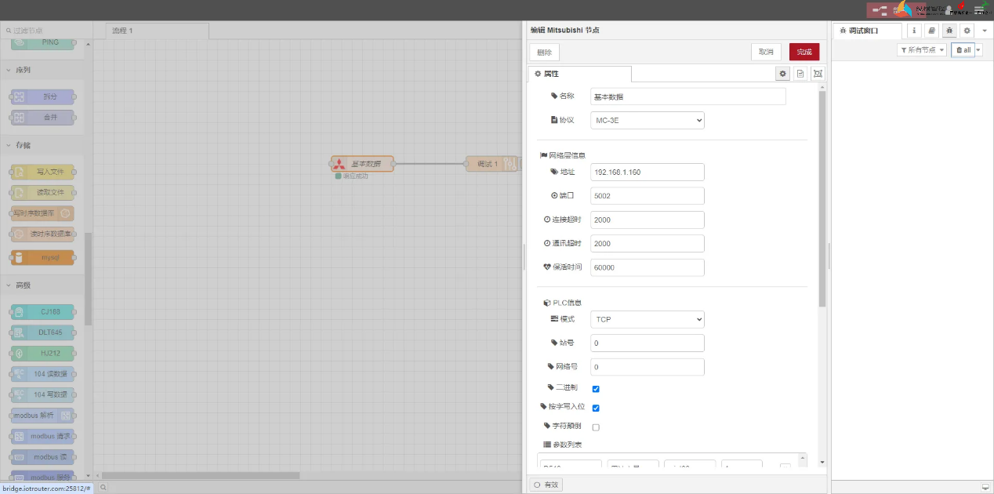The image size is (994, 494).
Task: Open the 所有节点 debug filter dropdown
Action: [922, 49]
